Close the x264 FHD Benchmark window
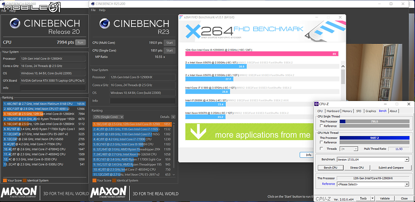 click(340, 17)
